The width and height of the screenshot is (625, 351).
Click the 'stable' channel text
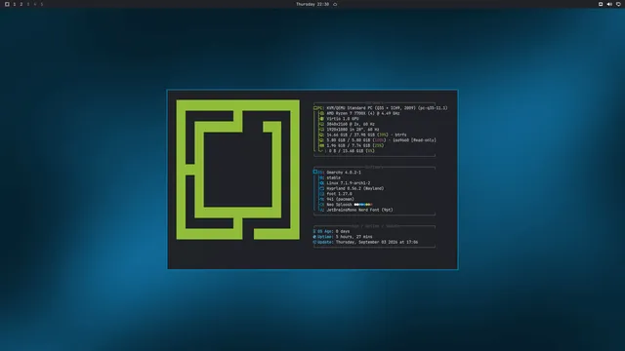(334, 177)
